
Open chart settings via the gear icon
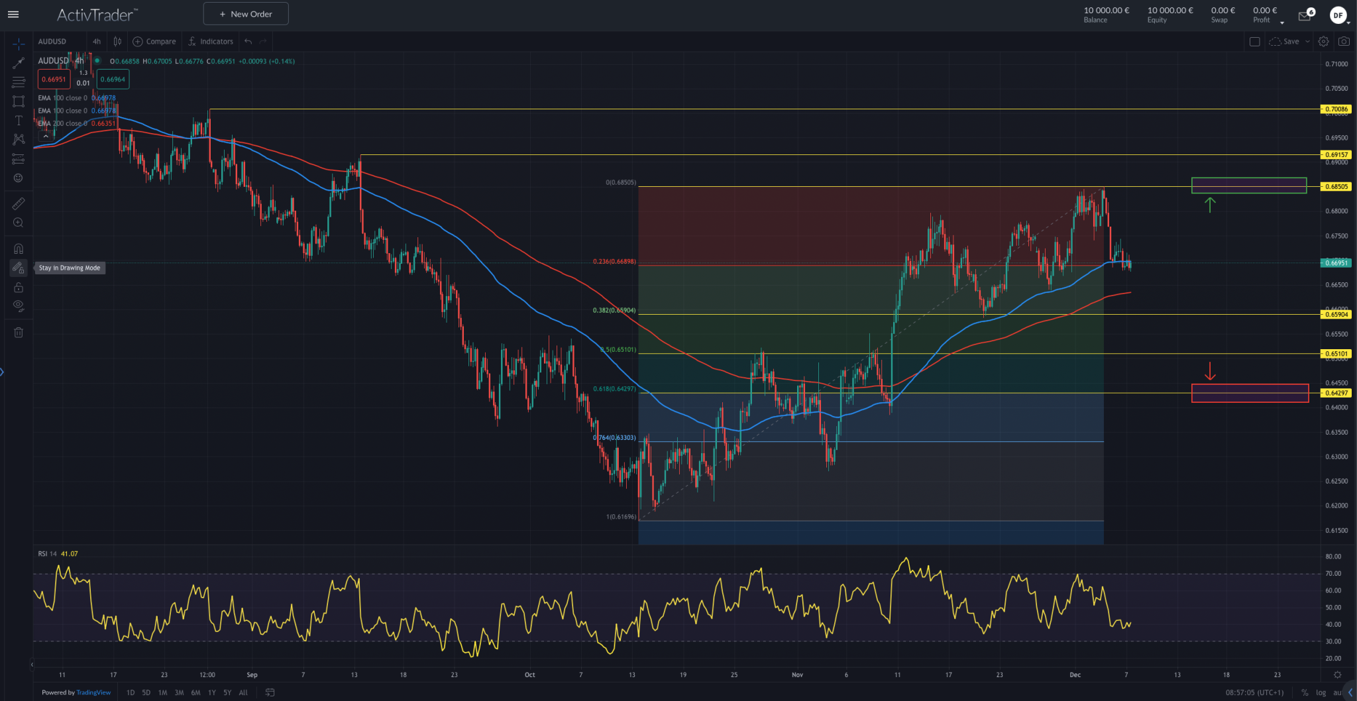tap(1324, 41)
